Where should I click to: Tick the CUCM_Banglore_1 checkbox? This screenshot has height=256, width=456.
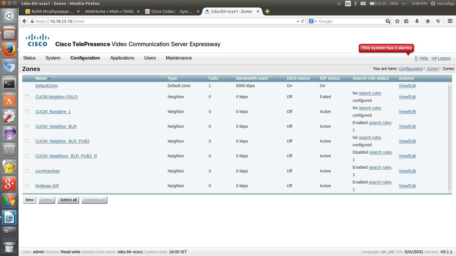click(27, 112)
